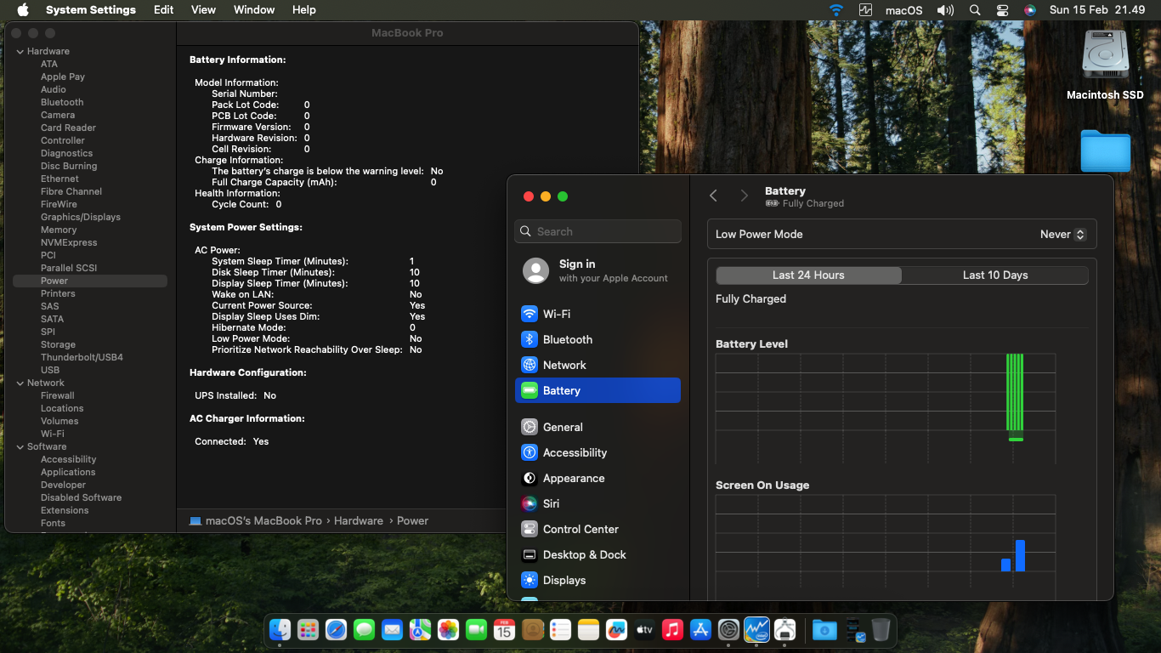
Task: Launch Finder from the Dock
Action: click(x=280, y=629)
